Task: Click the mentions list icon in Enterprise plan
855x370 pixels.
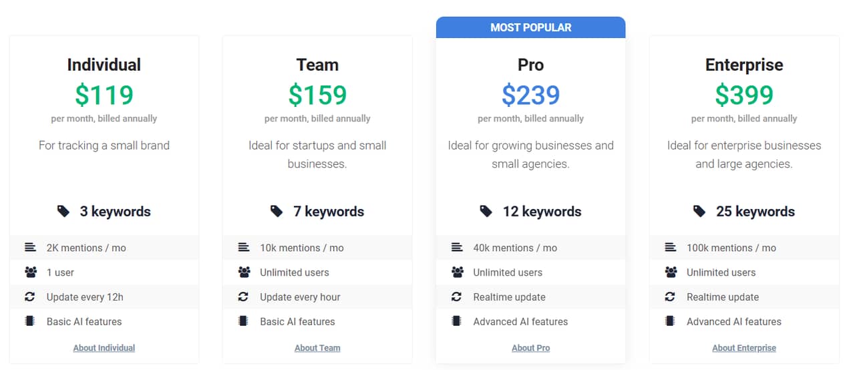Action: [670, 248]
